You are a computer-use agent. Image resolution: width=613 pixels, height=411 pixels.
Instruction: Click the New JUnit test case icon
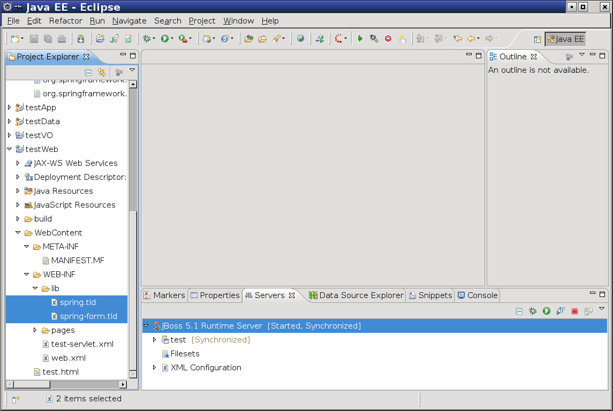click(114, 39)
